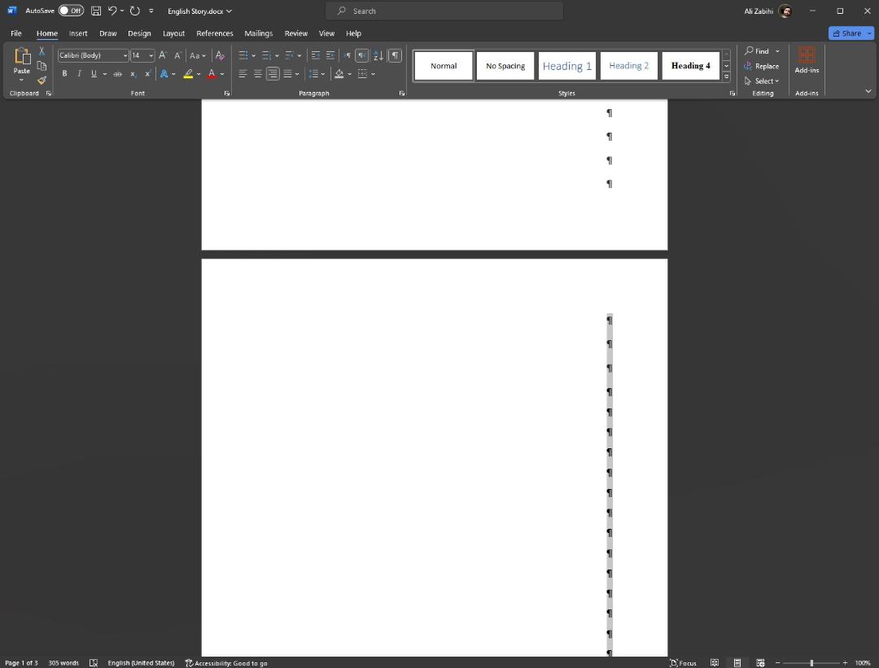Switch to the Layout tab

[174, 33]
